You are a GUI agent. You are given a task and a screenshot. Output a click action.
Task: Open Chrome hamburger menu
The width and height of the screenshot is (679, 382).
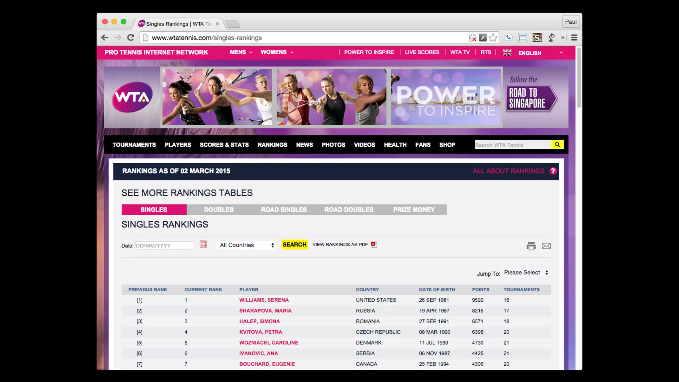pyautogui.click(x=574, y=37)
